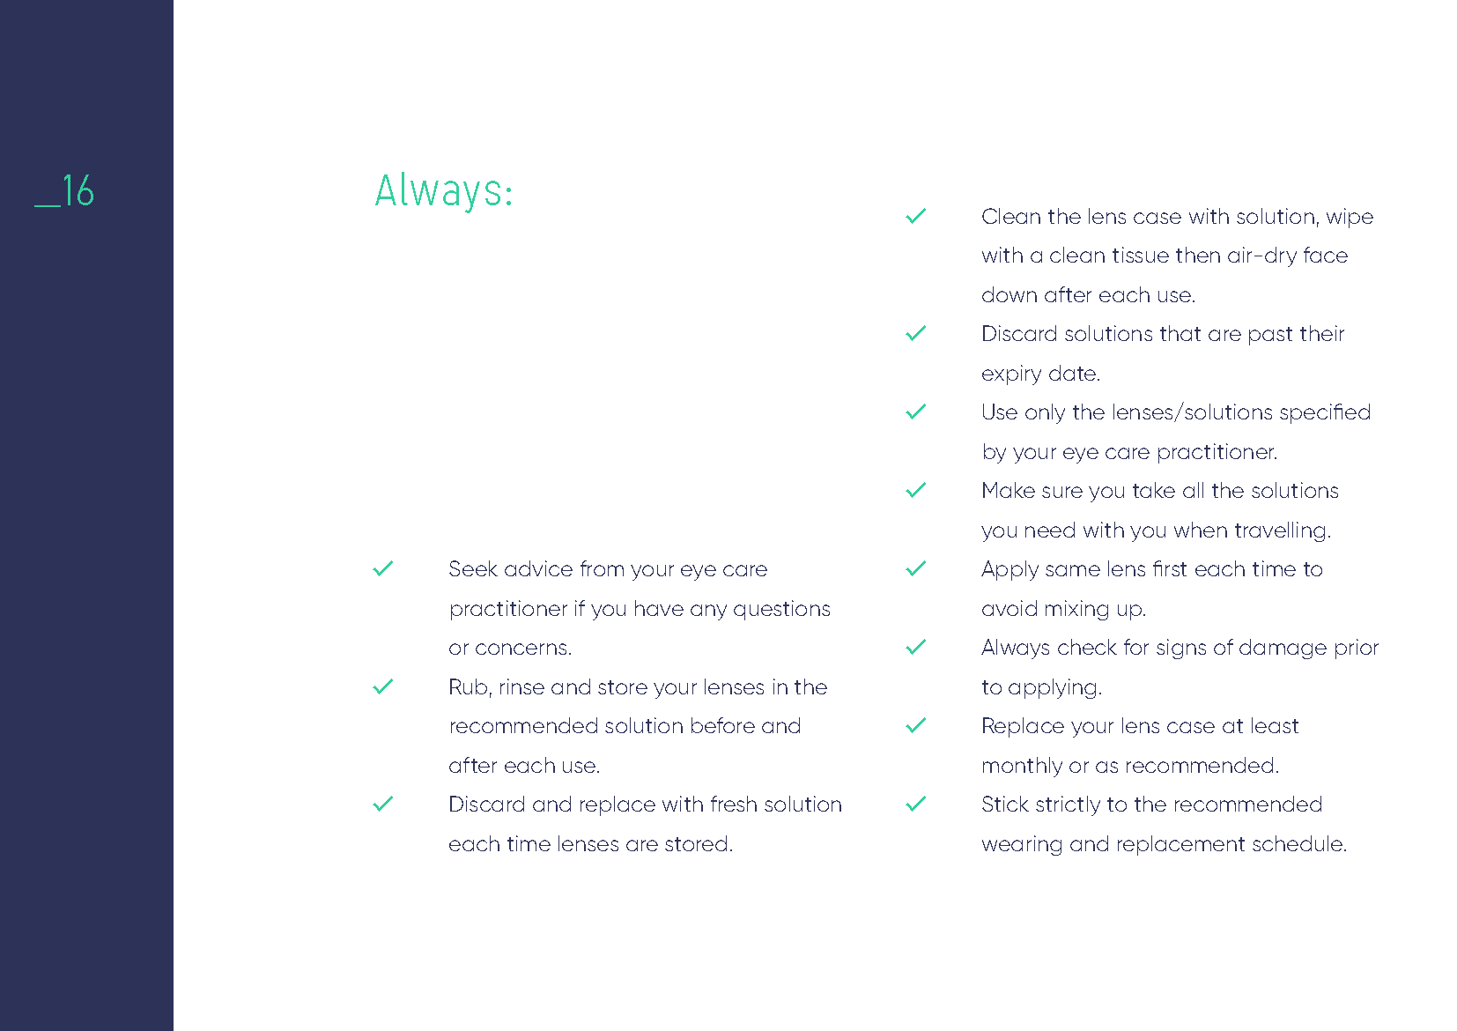
Task: Click the text 'avoid mixing up.'
Action: (x=1063, y=609)
